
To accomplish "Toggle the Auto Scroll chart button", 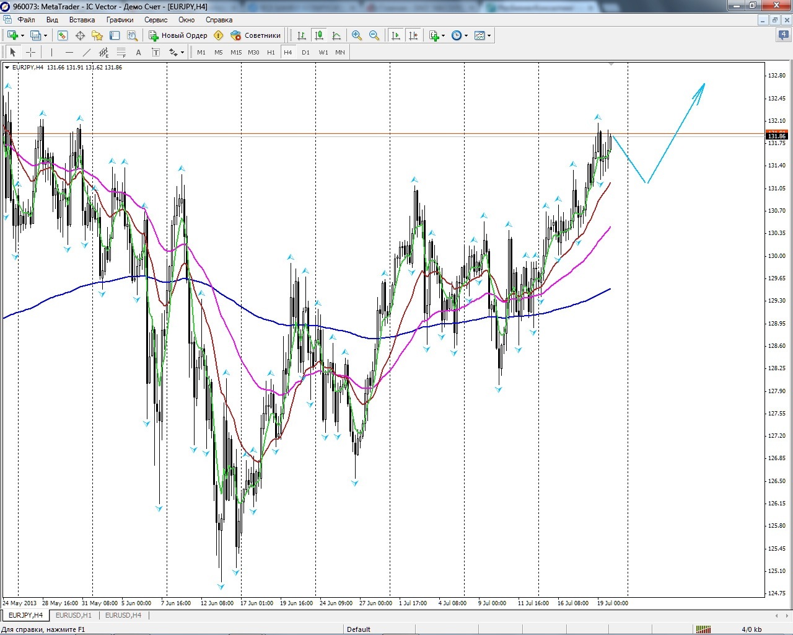I will [x=396, y=35].
